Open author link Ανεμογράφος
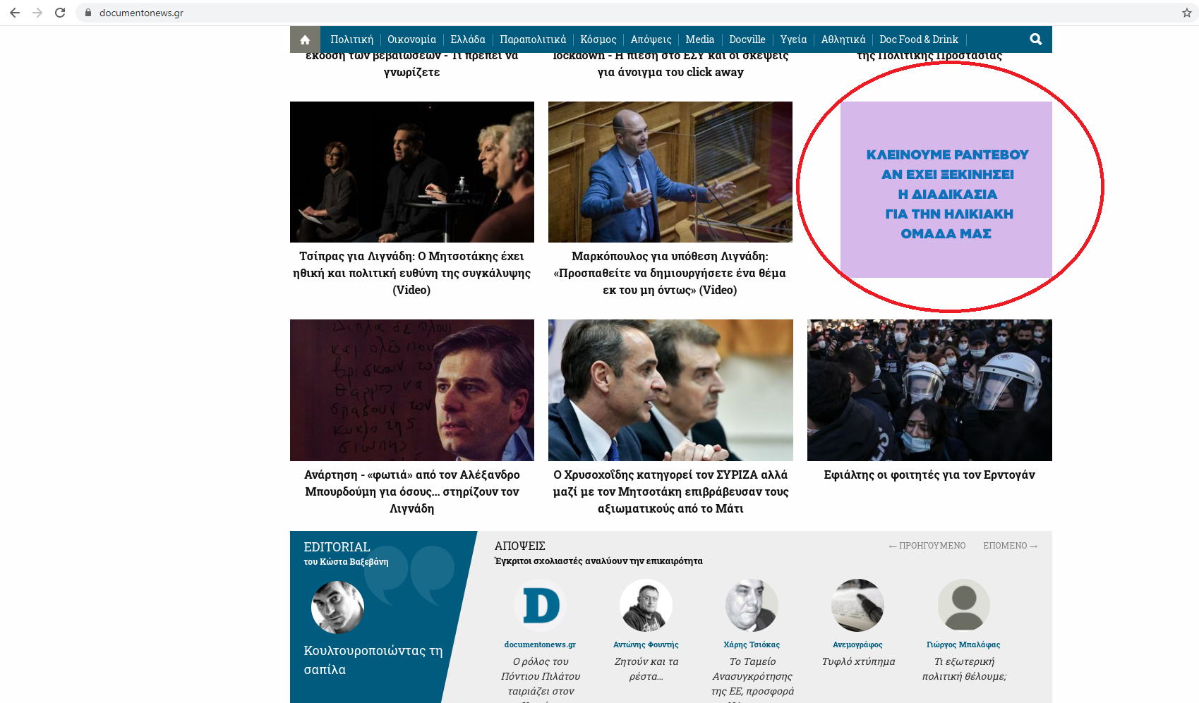The height and width of the screenshot is (703, 1199). pos(857,644)
